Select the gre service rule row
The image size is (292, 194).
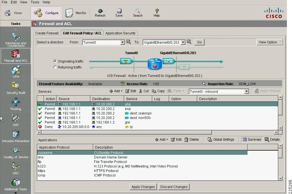pos(158,122)
